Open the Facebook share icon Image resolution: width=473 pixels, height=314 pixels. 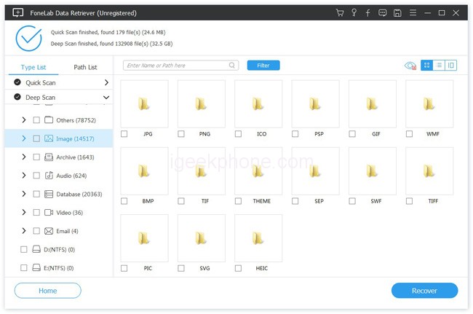coord(367,13)
